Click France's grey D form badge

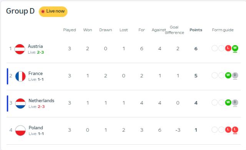pyautogui.click(x=235, y=75)
